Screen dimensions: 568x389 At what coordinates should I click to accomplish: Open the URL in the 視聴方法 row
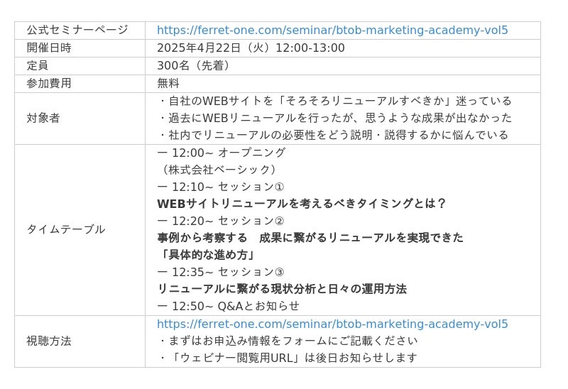click(x=332, y=324)
